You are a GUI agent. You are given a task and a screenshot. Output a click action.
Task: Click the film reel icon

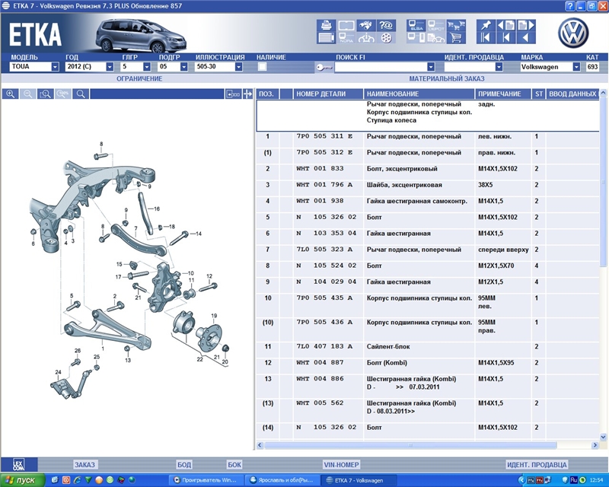386,38
